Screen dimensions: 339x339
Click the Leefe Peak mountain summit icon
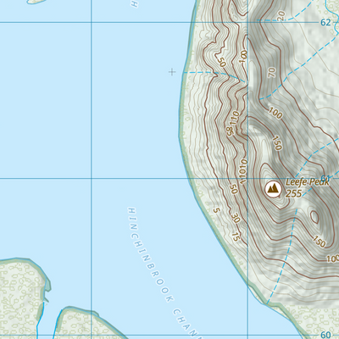coord(273,189)
